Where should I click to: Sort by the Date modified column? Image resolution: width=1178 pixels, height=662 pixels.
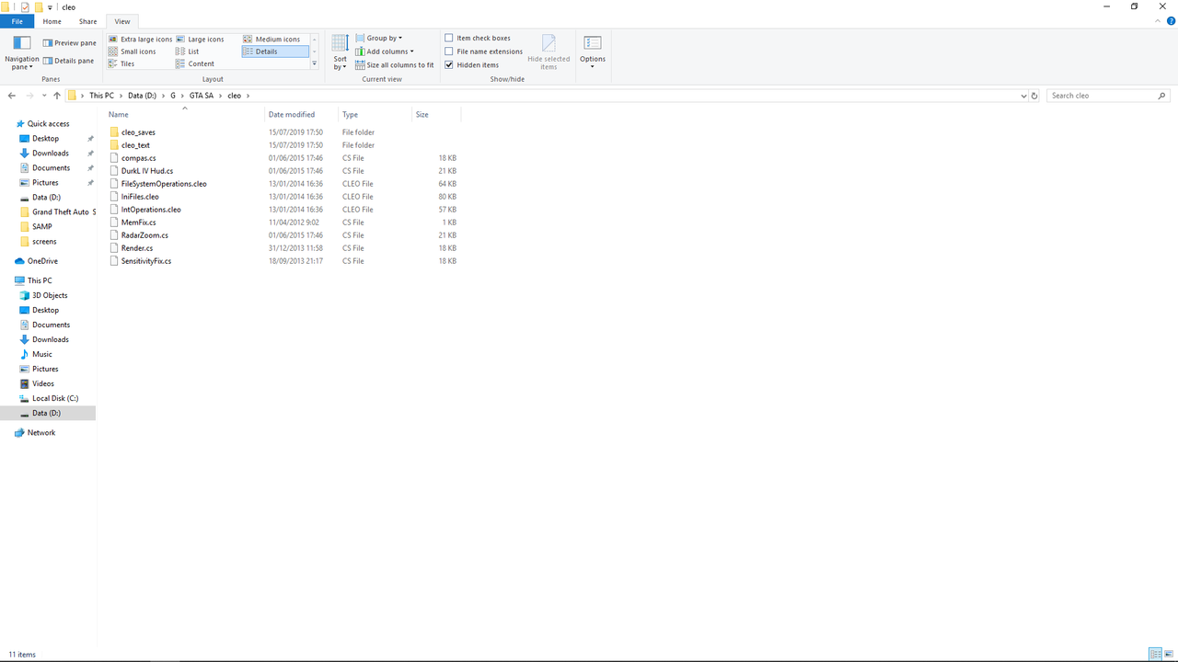point(300,115)
